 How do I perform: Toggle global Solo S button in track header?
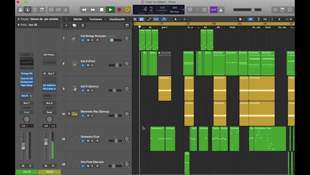pos(83,26)
